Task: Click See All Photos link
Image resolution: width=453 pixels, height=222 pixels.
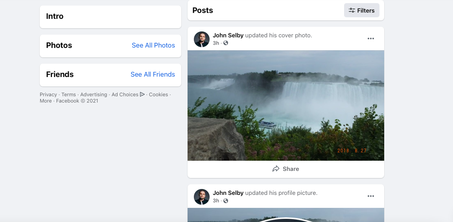Action: (x=153, y=45)
